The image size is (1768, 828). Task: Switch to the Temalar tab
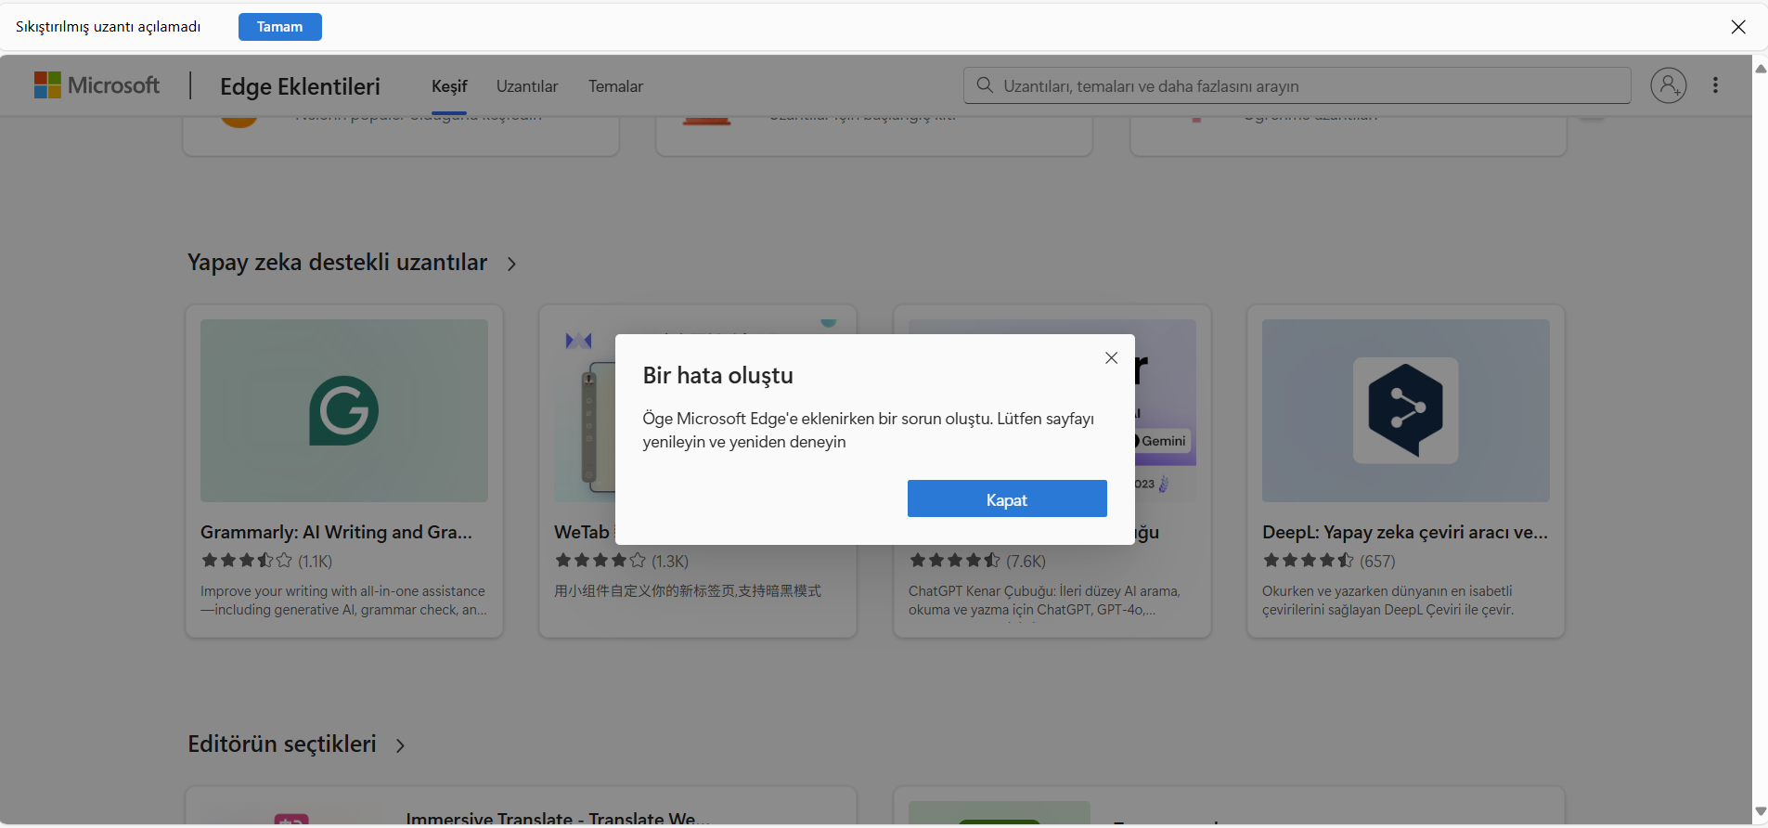click(615, 86)
